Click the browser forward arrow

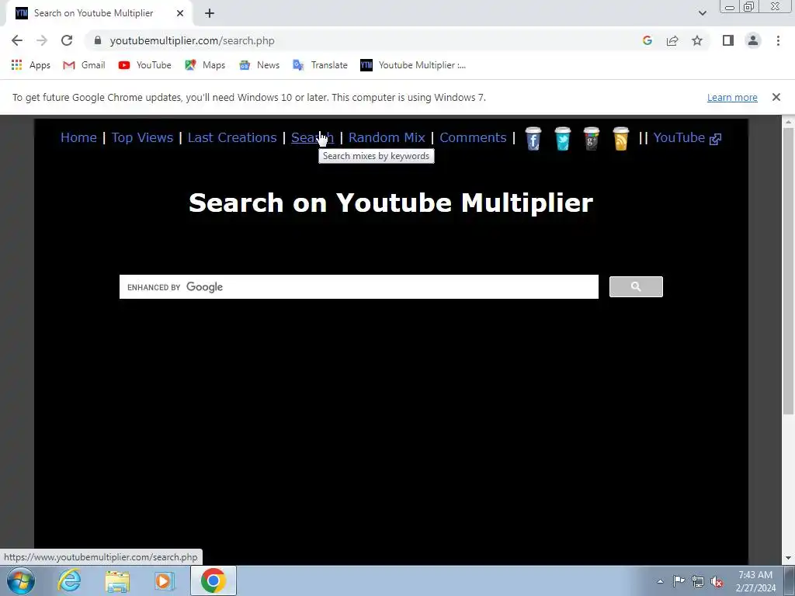point(42,40)
